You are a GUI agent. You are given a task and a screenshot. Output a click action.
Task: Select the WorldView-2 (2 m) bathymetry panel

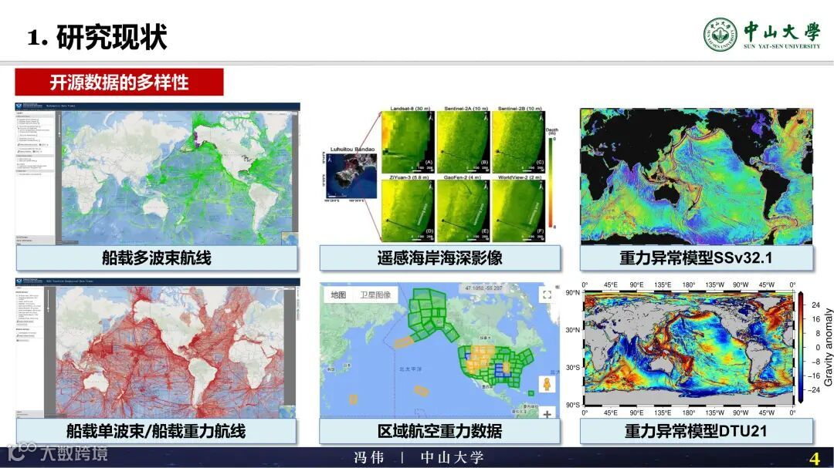pos(518,211)
